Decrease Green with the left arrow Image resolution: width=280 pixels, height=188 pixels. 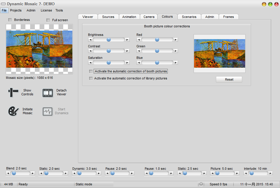click(x=139, y=51)
